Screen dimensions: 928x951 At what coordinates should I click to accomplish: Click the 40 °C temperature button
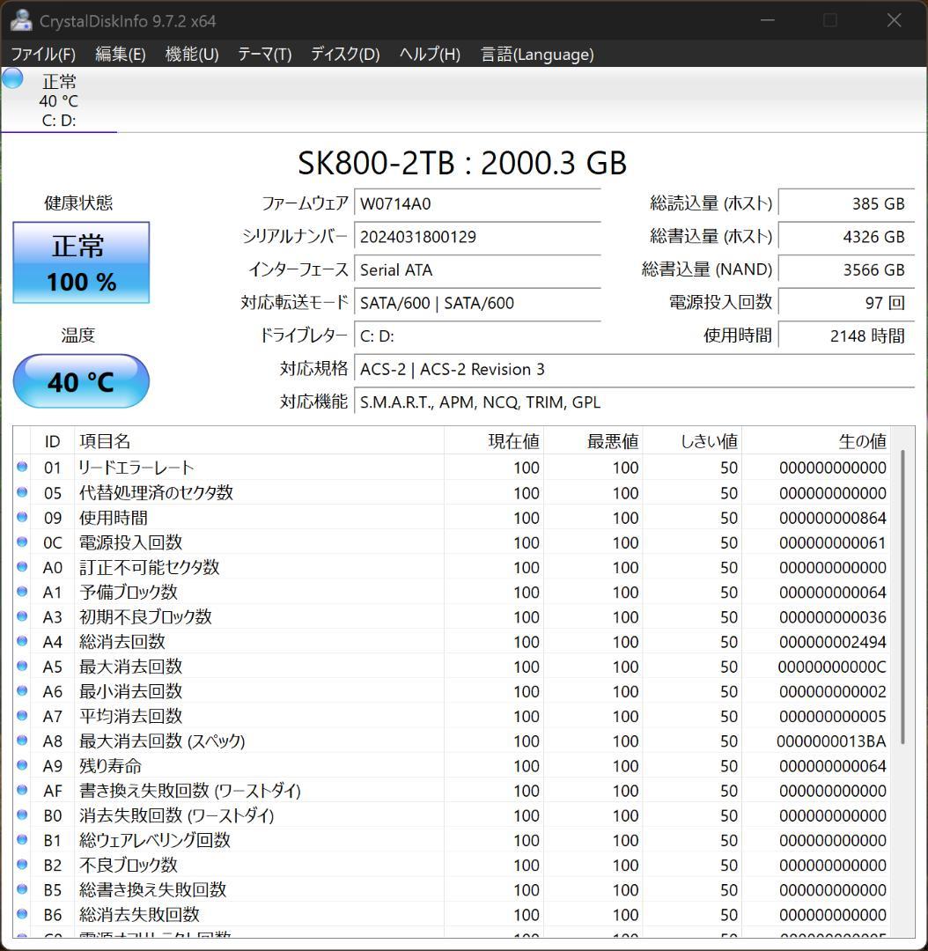coord(81,381)
